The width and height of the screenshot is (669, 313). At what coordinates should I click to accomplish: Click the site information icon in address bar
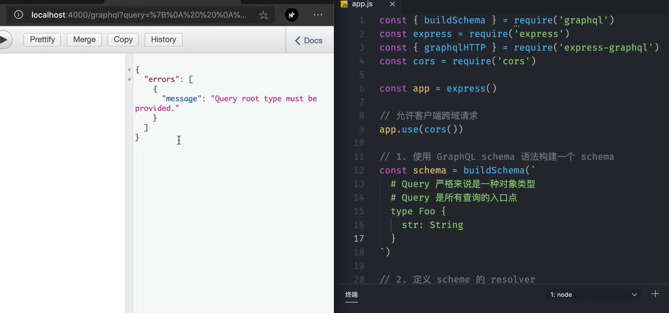click(19, 15)
